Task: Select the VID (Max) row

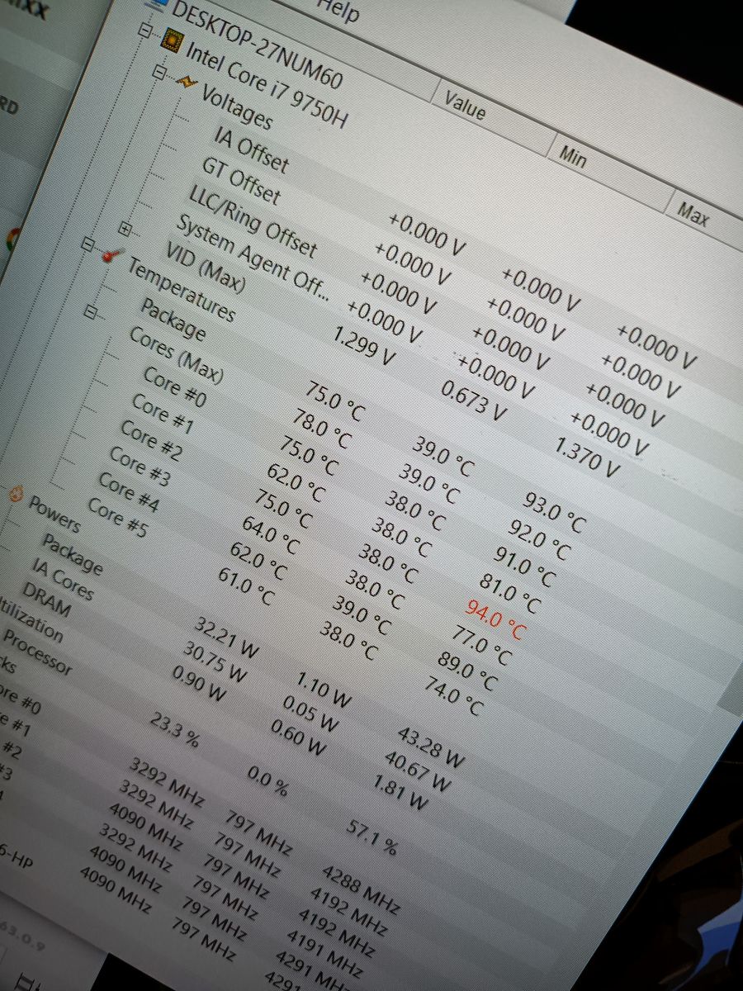Action: 205,268
